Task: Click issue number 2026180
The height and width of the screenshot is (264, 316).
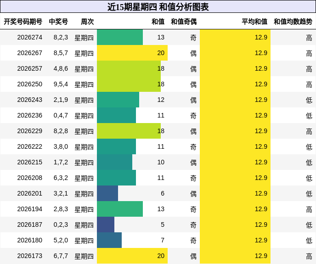Action: pos(29,240)
